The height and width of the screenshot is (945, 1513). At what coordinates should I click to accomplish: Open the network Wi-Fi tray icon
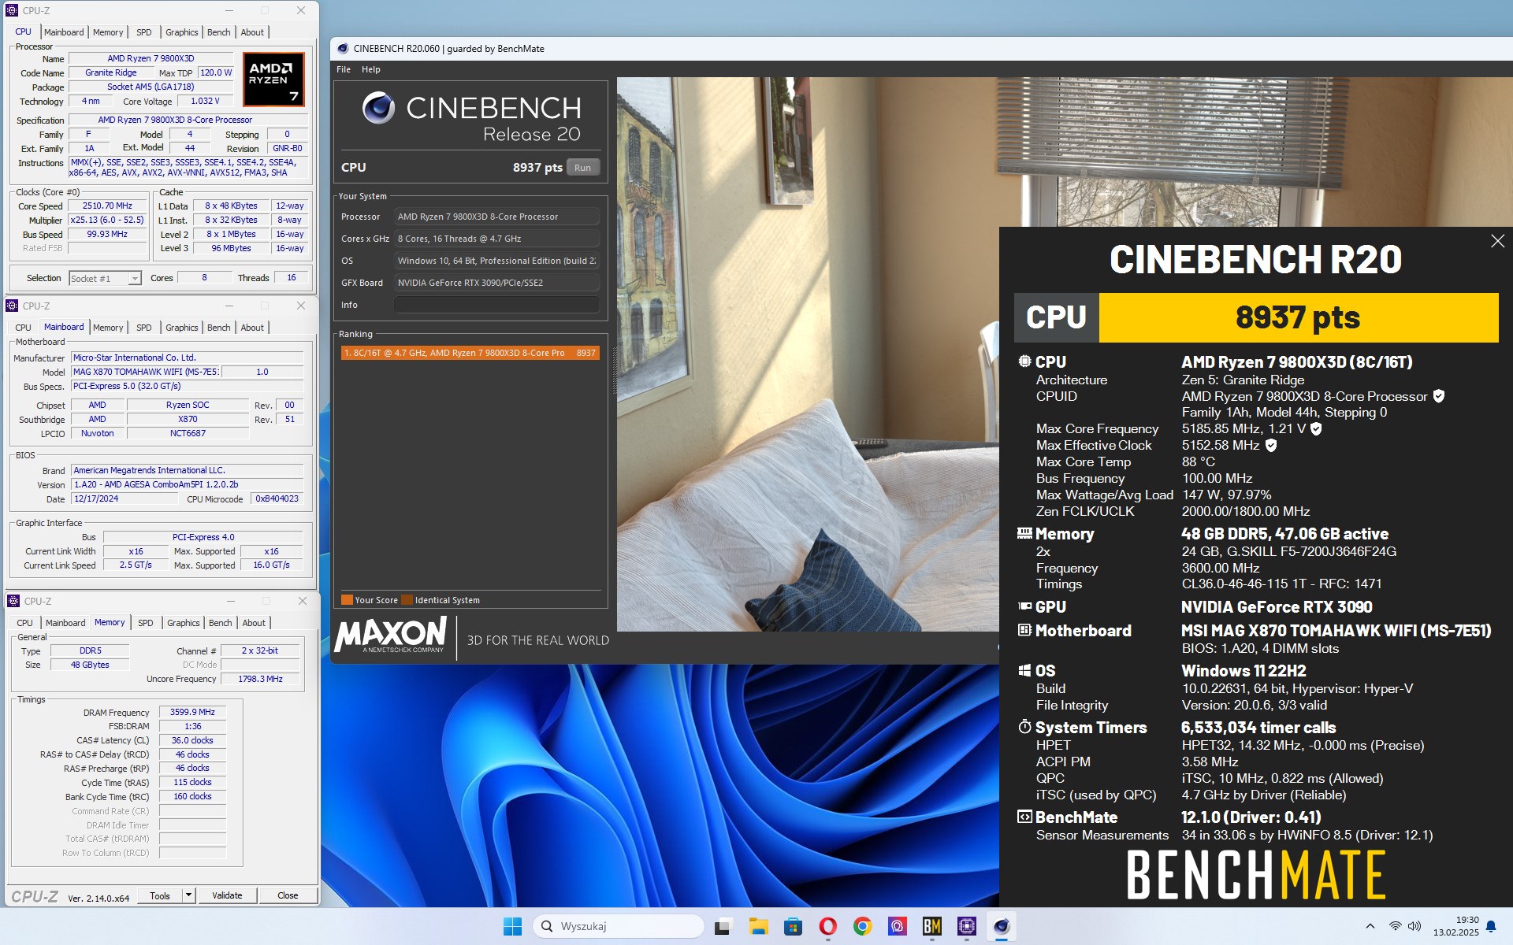[1395, 926]
